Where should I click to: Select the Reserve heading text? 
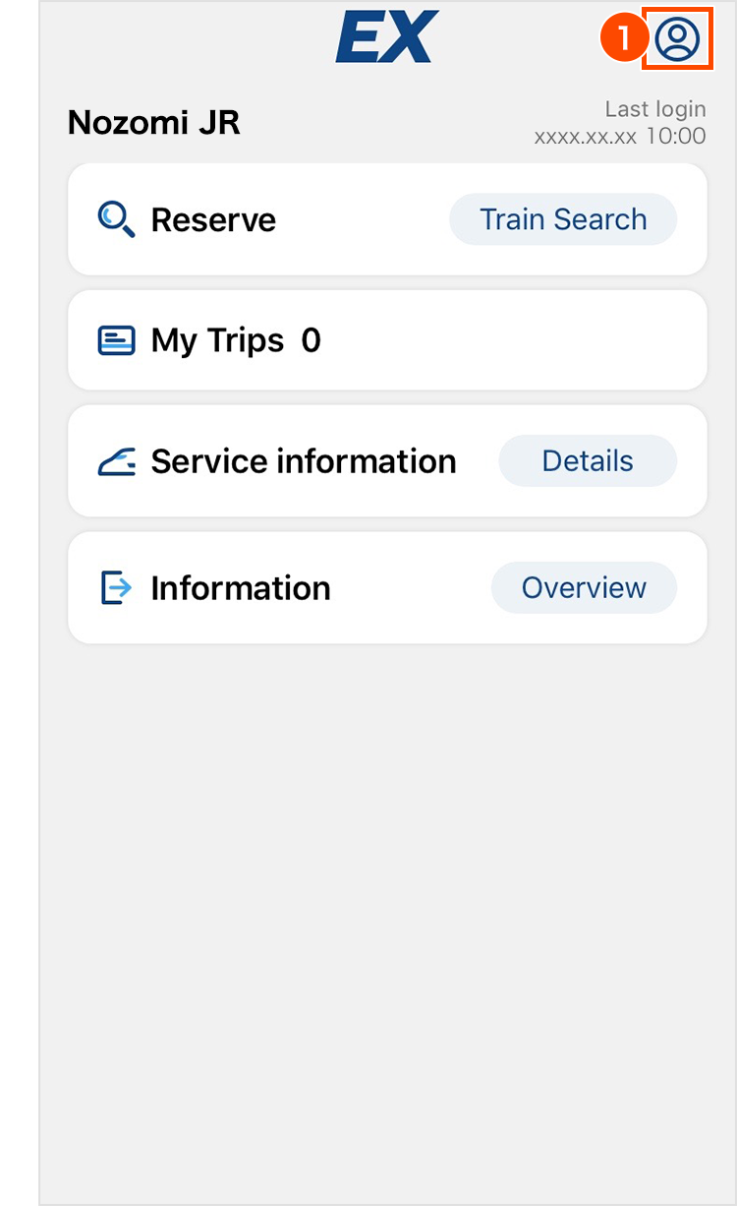(213, 219)
